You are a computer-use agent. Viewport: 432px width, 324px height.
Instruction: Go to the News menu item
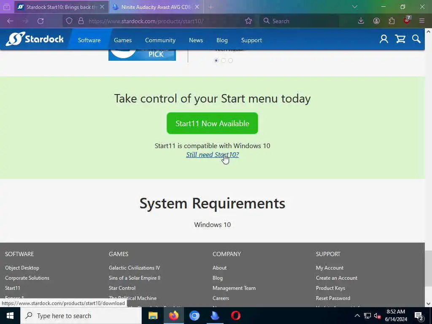click(196, 40)
